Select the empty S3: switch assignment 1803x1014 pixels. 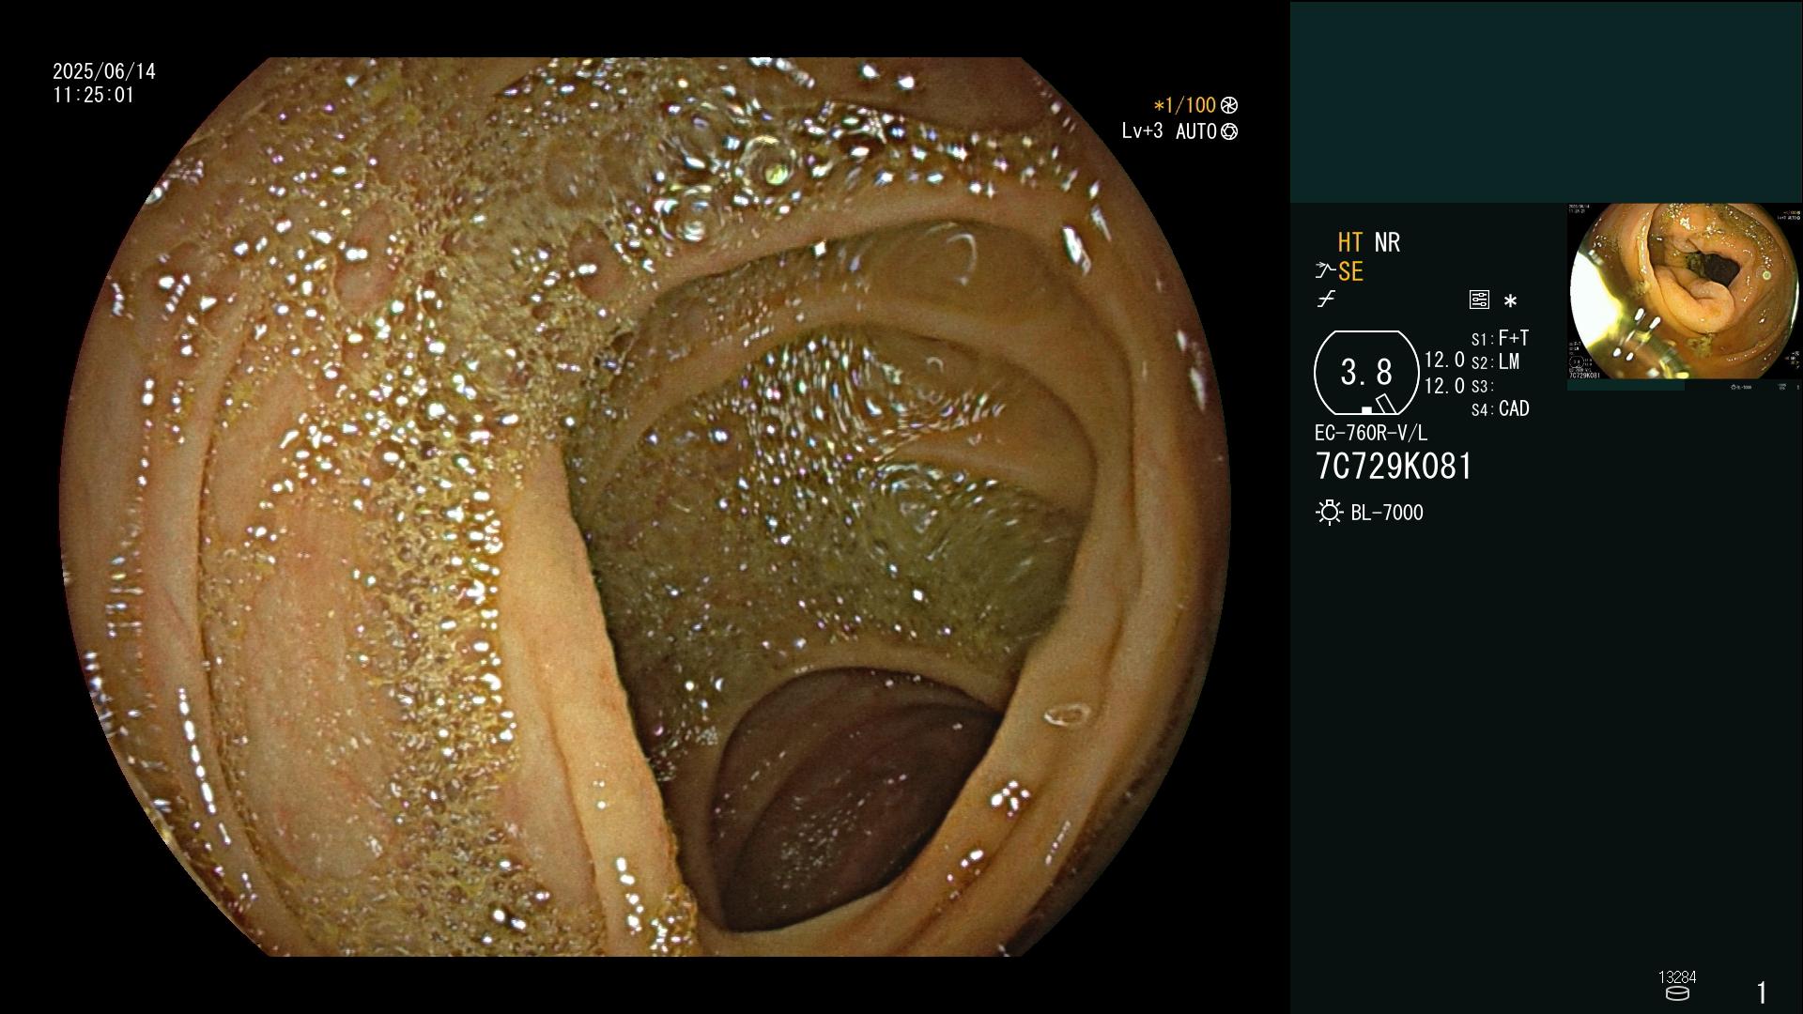[1482, 387]
